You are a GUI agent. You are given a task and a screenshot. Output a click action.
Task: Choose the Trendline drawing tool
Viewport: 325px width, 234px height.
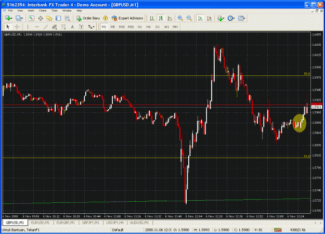[46, 27]
